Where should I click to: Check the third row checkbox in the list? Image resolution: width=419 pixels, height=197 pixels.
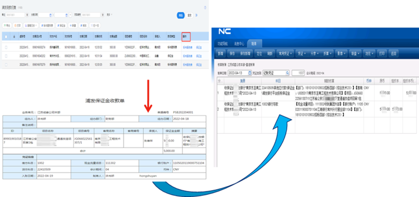click(6, 64)
